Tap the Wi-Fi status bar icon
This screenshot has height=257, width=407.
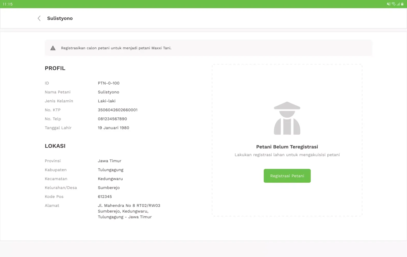coord(393,4)
